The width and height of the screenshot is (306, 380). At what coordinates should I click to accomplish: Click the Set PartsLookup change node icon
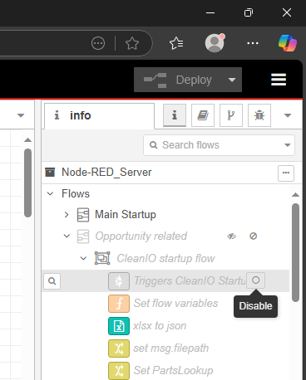click(x=119, y=371)
